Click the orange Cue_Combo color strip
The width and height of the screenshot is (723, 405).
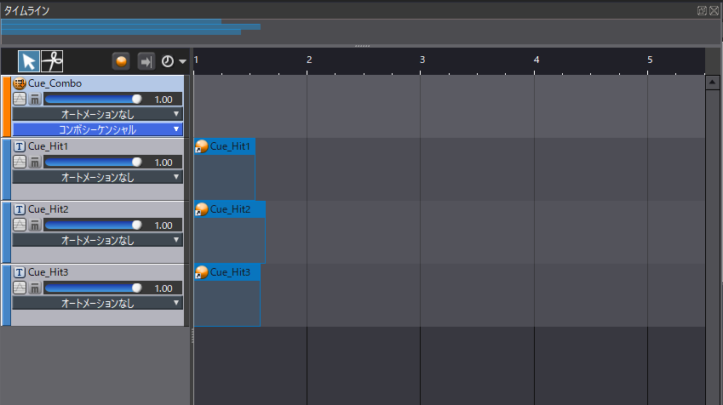[7, 107]
